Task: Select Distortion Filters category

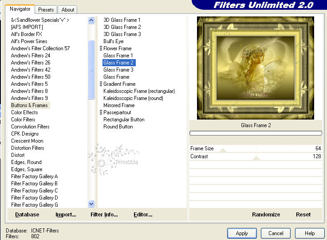Action: click(28, 148)
